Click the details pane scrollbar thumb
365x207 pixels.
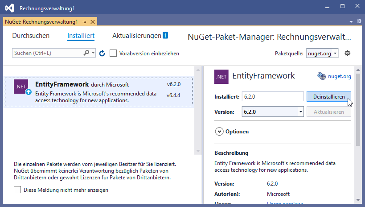click(358, 110)
